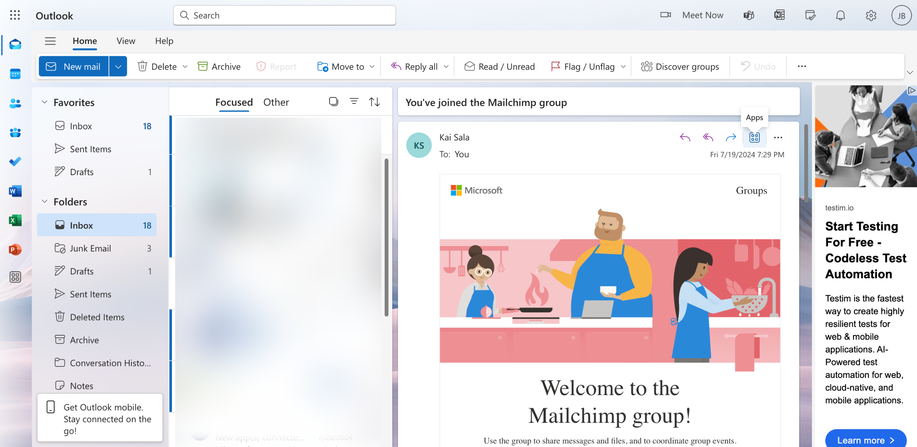917x447 pixels.
Task: Open the Flag / Unflag dropdown arrow
Action: point(623,67)
